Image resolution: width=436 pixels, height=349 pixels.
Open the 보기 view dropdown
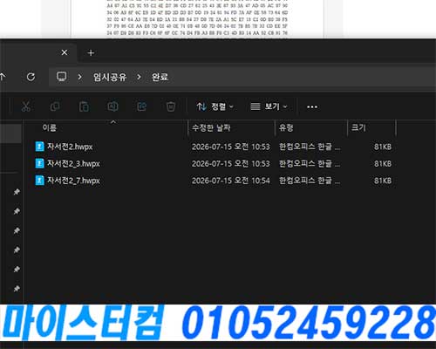[x=269, y=106]
